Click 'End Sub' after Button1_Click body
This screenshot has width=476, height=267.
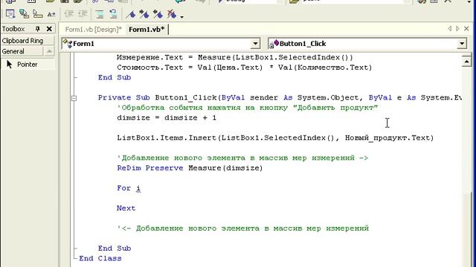115,248
